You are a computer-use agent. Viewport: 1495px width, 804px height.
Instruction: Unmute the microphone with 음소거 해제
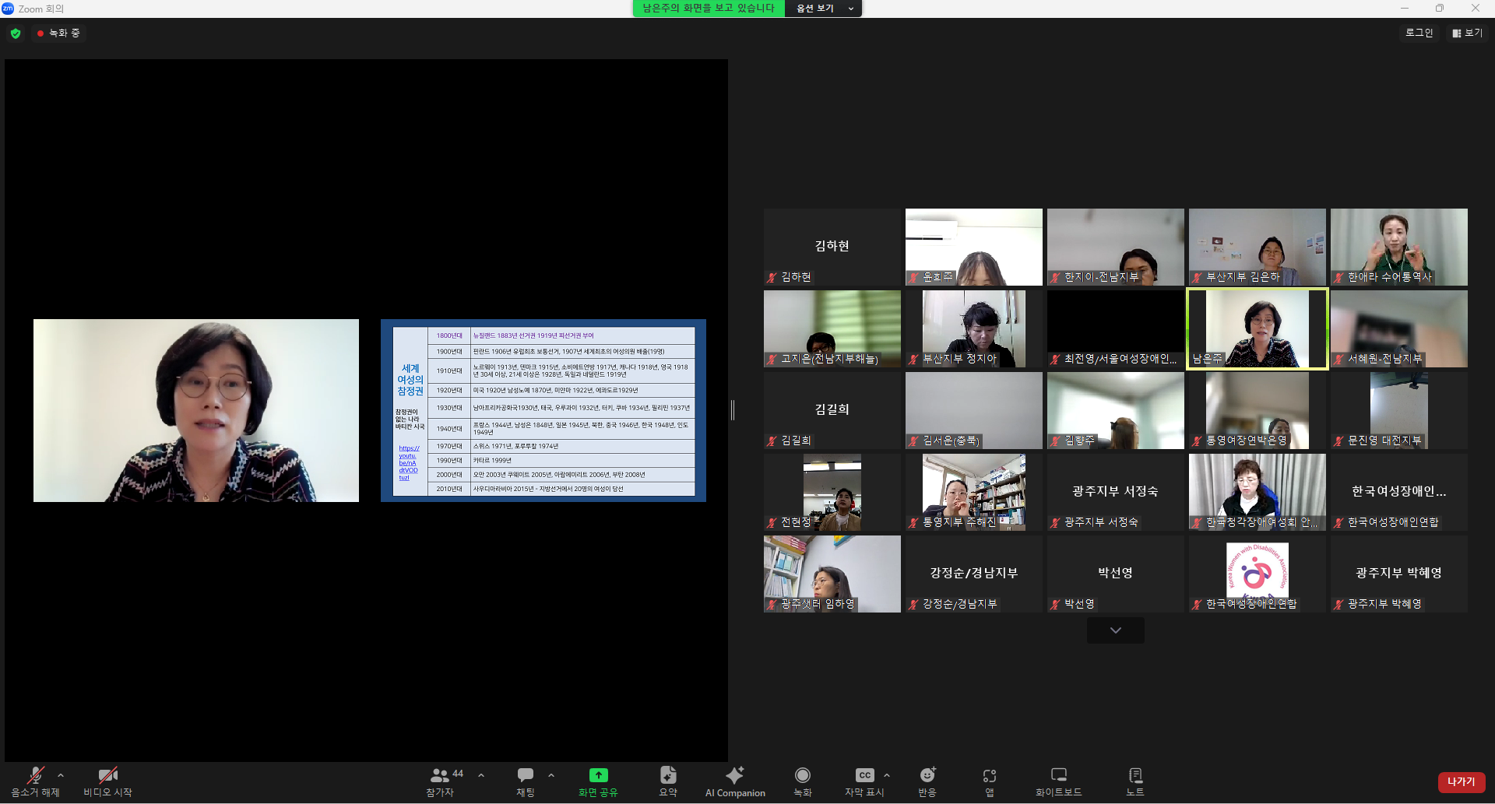(x=35, y=781)
